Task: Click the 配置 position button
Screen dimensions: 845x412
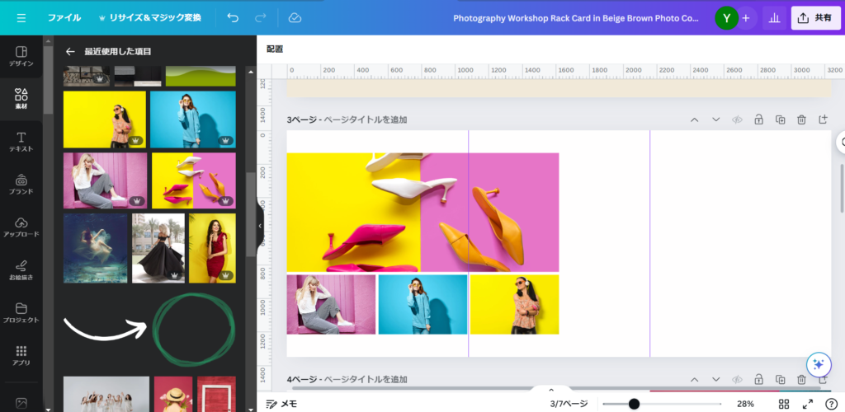Action: (x=275, y=49)
